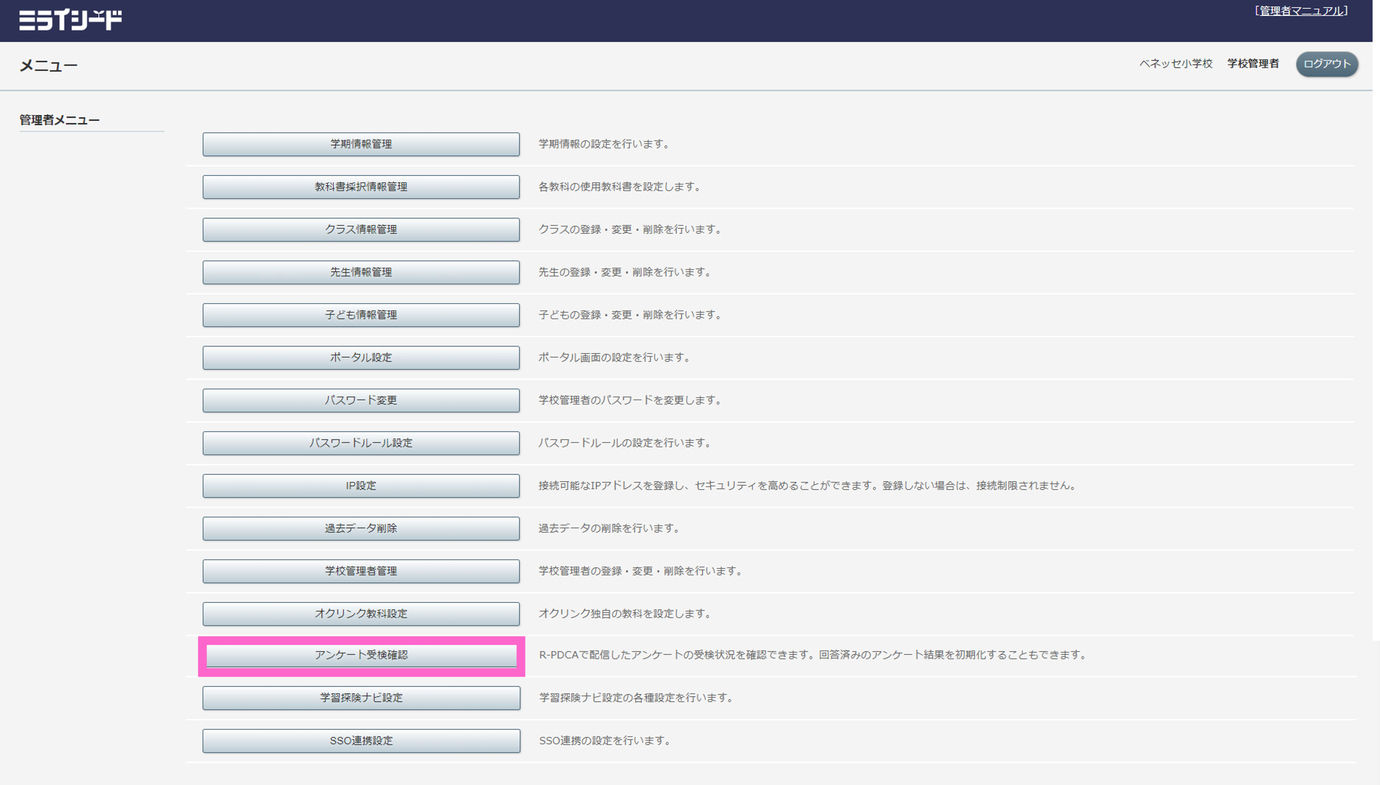Open 先生情報管理 to manage teachers
Viewport: 1380px width, 785px height.
point(360,272)
